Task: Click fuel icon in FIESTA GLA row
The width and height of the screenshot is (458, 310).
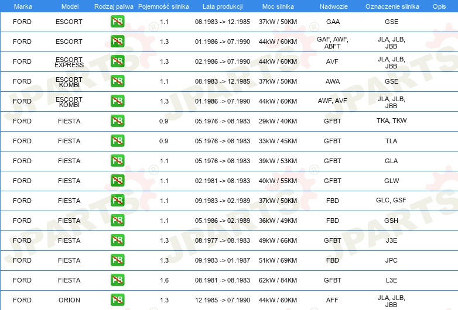Action: tap(117, 161)
